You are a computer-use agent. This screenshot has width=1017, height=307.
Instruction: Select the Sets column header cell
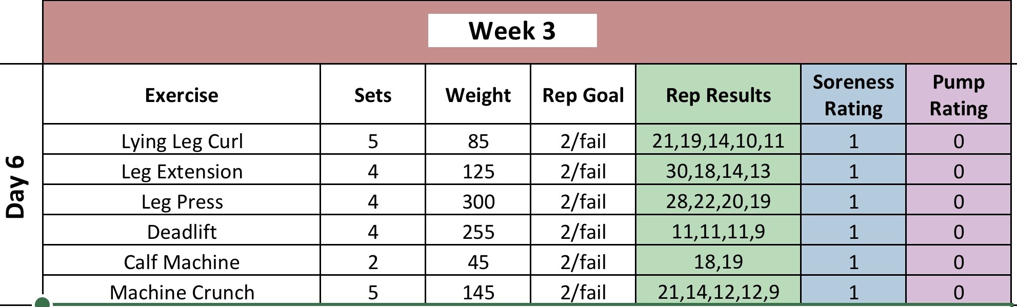click(x=373, y=95)
